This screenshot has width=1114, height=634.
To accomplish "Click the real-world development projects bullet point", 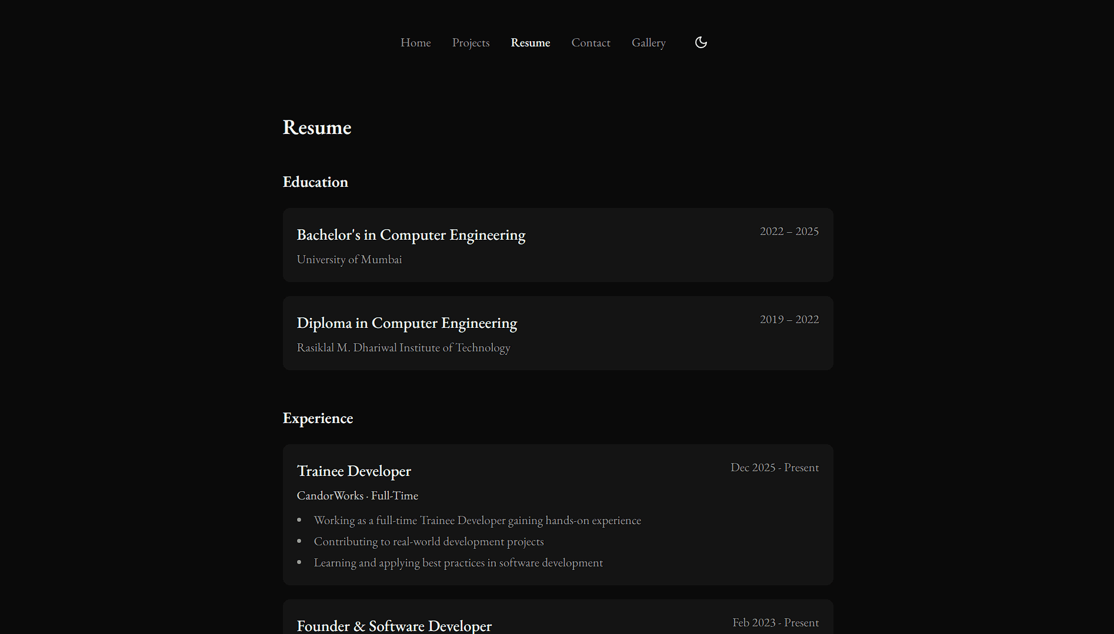I will pos(428,541).
